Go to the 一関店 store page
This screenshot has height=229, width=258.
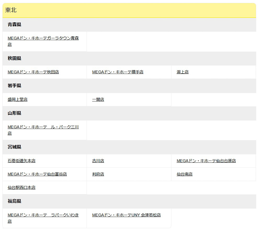98,100
